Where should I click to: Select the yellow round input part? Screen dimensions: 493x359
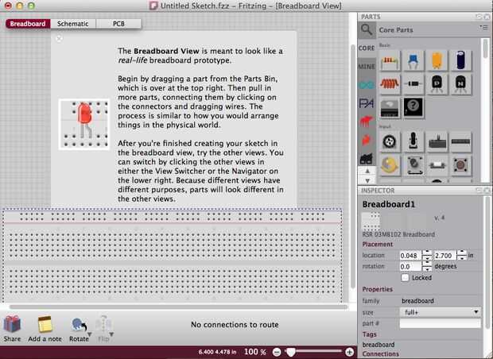pos(390,165)
